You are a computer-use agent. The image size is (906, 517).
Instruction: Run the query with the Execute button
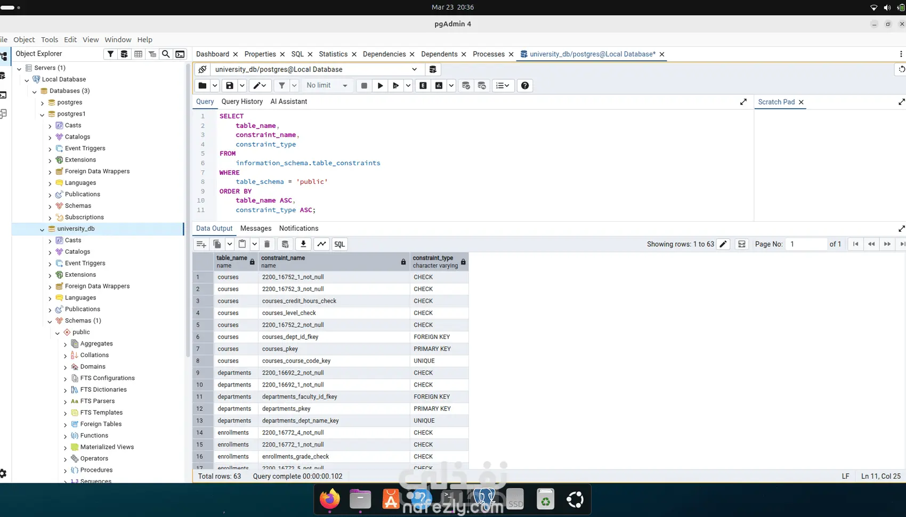click(380, 86)
